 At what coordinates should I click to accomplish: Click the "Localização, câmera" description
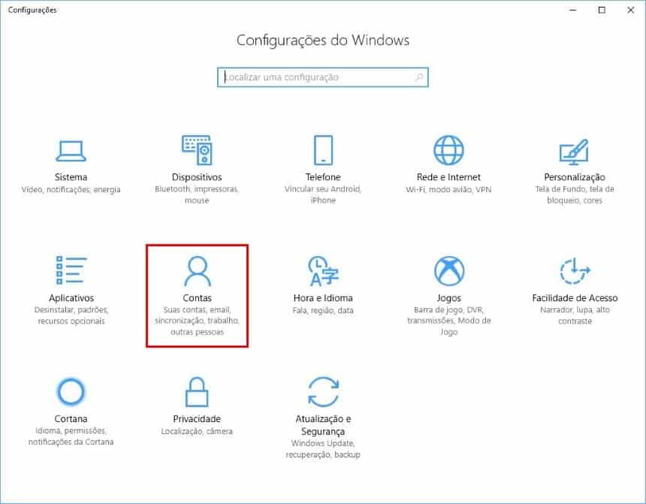[197, 431]
